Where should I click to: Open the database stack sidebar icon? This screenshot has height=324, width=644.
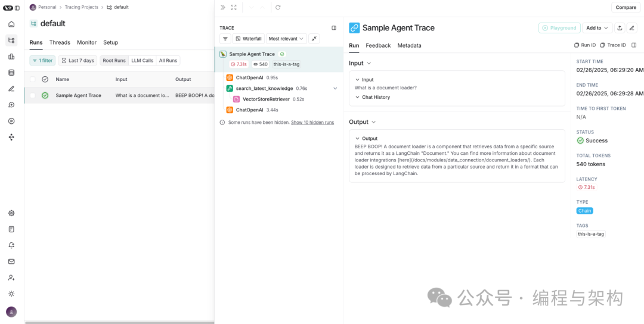pyautogui.click(x=11, y=73)
